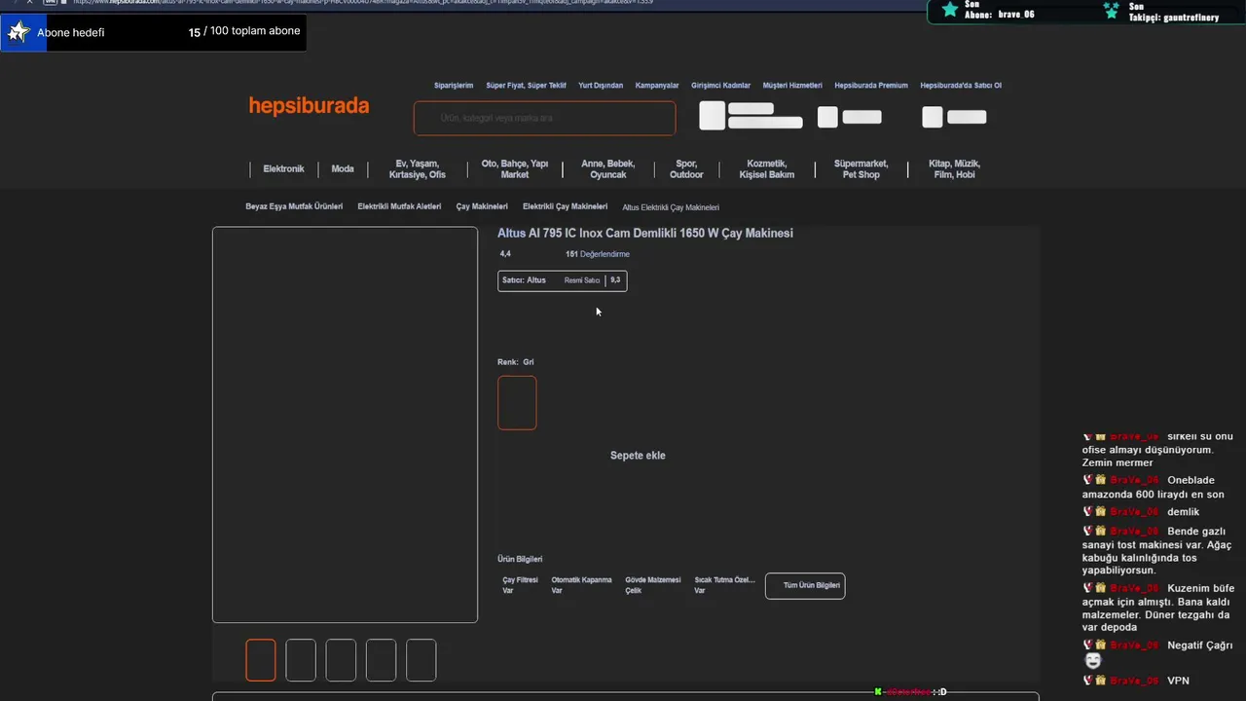Image resolution: width=1246 pixels, height=701 pixels.
Task: Open the Hepsiburada Premium link
Action: point(871,86)
